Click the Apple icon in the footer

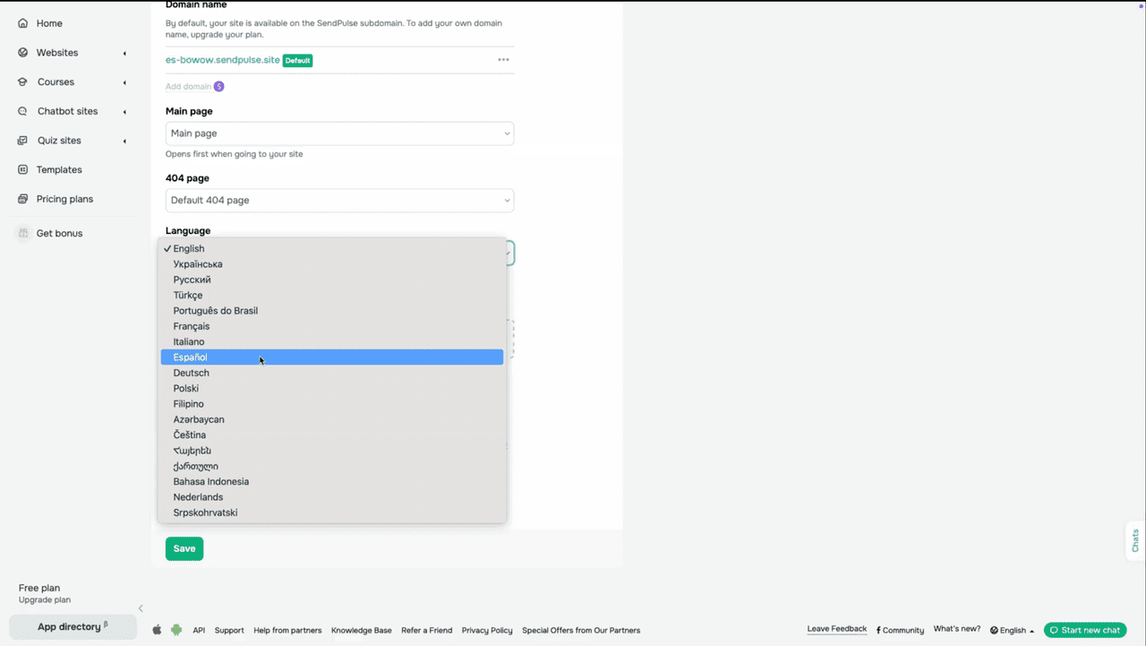157,630
